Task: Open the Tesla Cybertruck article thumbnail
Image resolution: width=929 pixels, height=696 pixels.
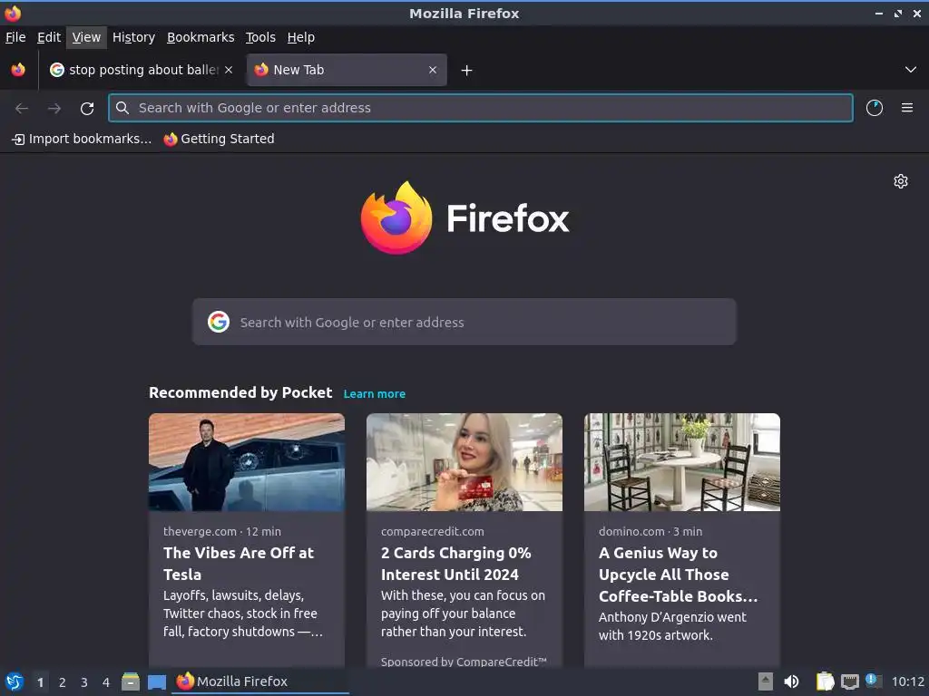Action: [x=247, y=462]
